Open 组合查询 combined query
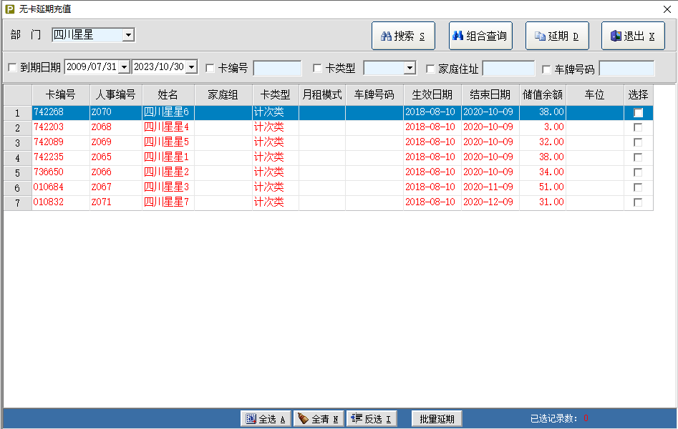The height and width of the screenshot is (429, 678). pos(480,36)
